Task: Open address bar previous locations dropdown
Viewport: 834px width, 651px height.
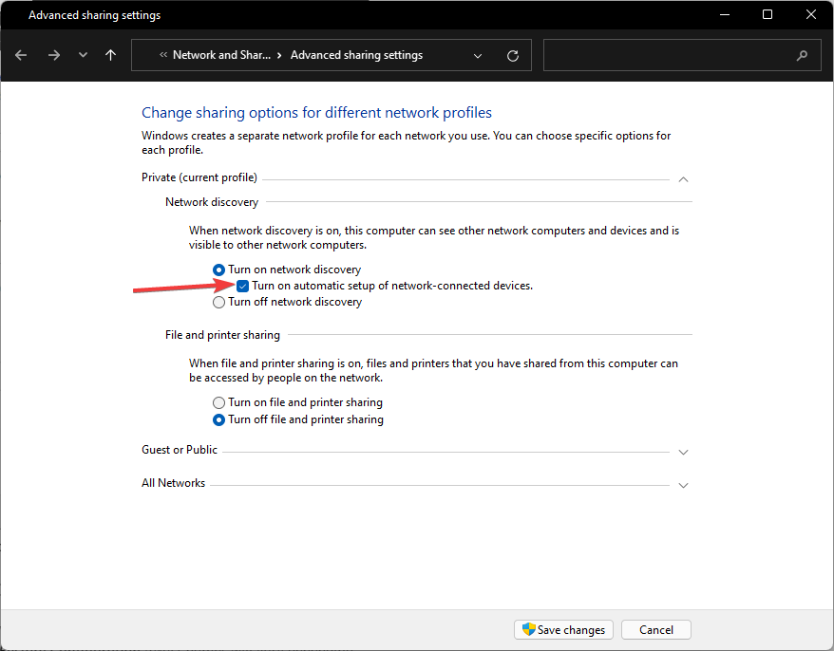Action: tap(478, 55)
